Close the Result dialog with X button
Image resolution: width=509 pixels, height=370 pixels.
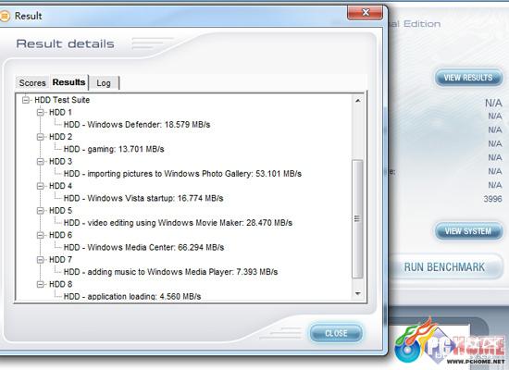365,13
